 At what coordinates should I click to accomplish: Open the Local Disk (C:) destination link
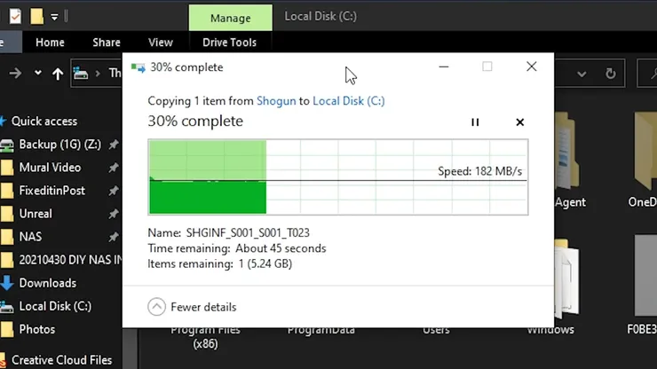pos(349,101)
